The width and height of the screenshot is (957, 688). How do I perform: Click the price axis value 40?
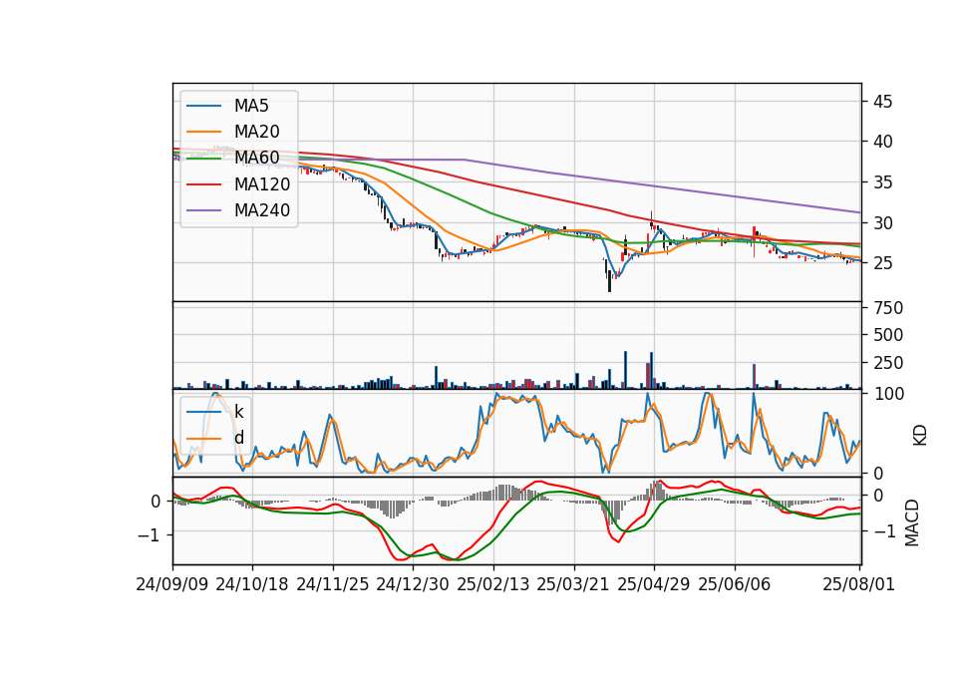[x=882, y=142]
